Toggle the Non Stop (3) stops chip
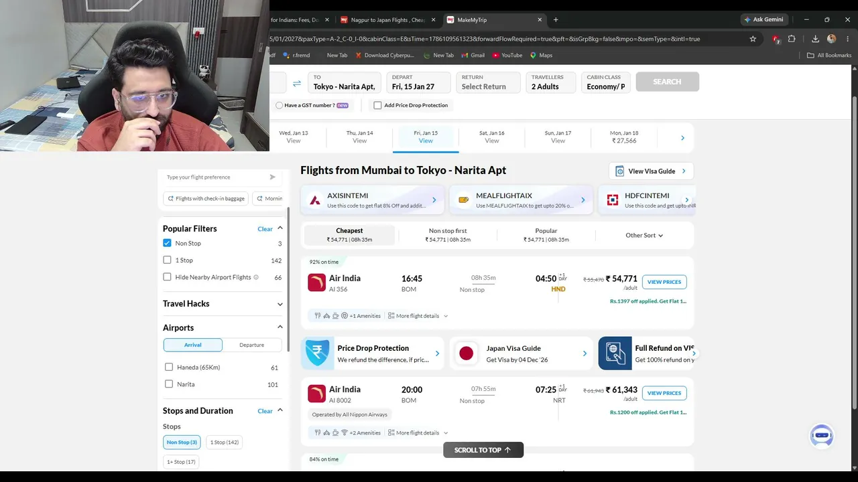This screenshot has height=482, width=858. point(182,442)
